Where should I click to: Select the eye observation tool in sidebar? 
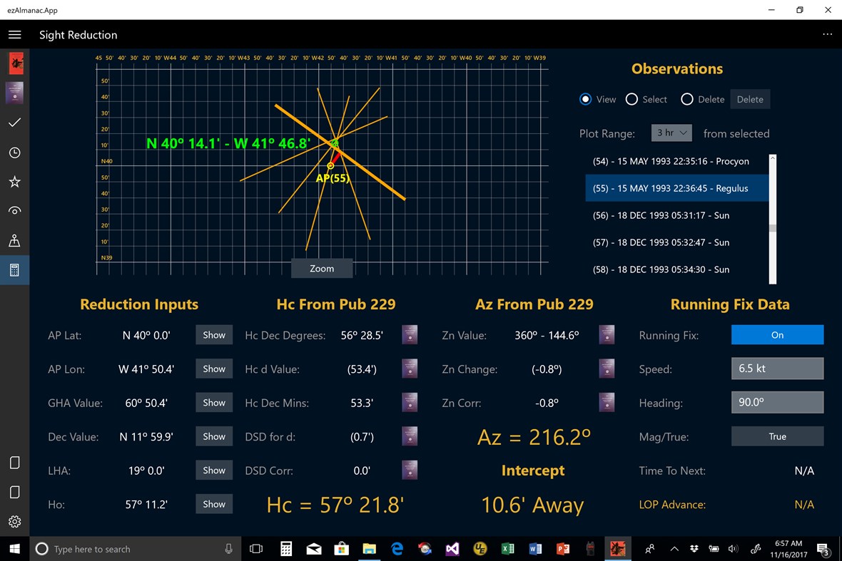point(14,210)
